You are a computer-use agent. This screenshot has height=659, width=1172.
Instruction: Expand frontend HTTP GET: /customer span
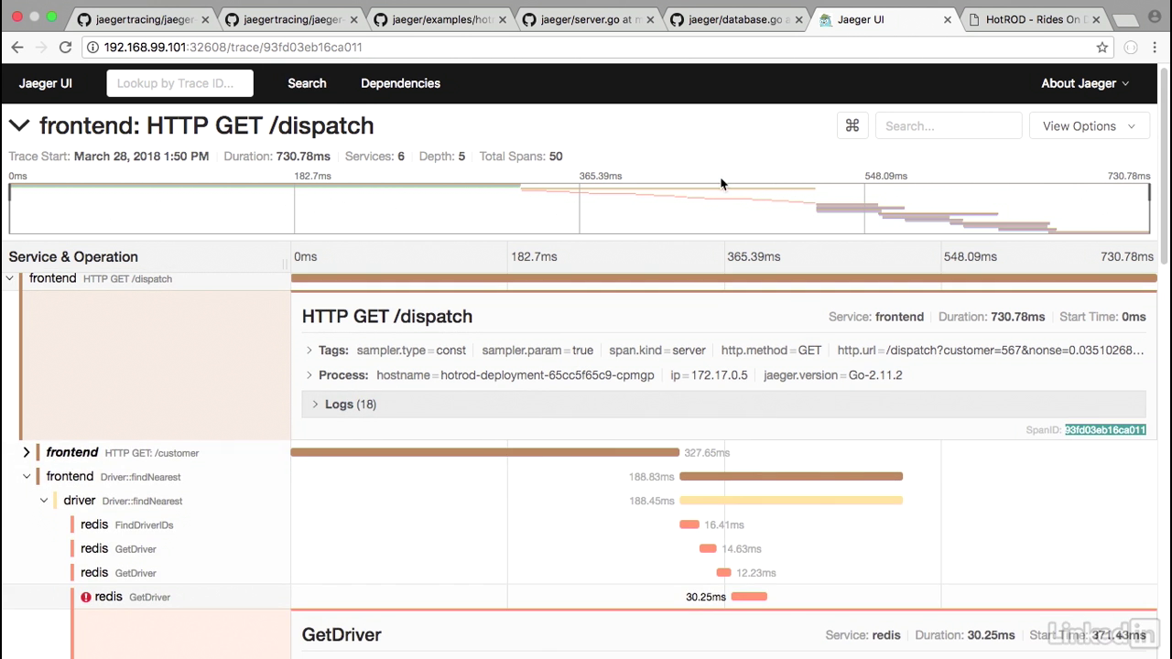click(x=27, y=452)
